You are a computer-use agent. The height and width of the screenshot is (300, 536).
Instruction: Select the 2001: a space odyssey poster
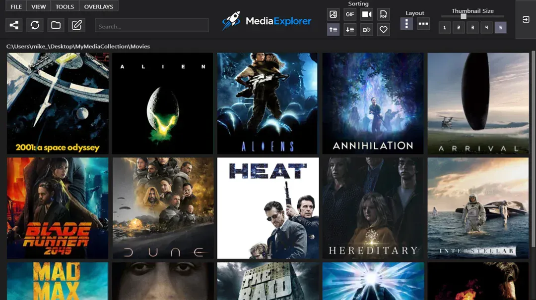tap(58, 103)
